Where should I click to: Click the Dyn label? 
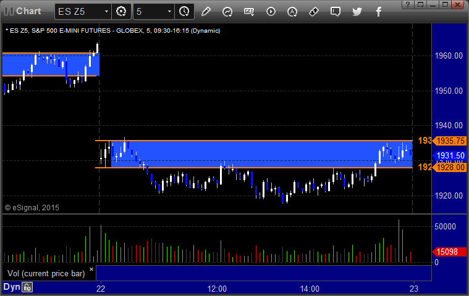12,287
